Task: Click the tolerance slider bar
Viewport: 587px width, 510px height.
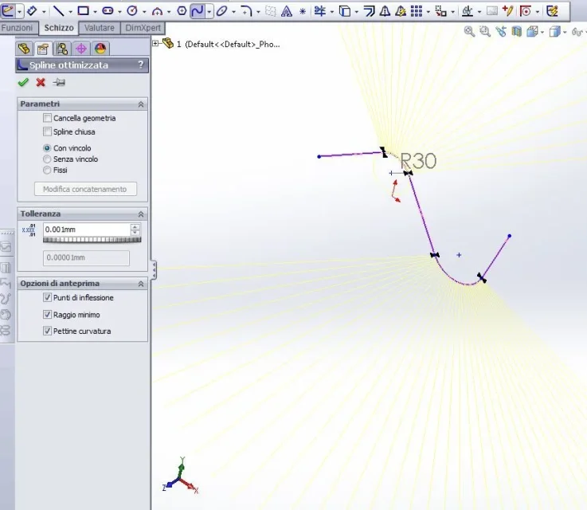Action: [92, 240]
